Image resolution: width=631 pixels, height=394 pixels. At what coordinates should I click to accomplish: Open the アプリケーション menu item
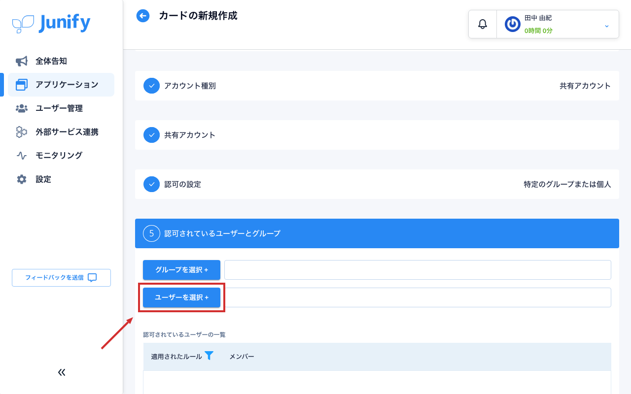pos(61,85)
